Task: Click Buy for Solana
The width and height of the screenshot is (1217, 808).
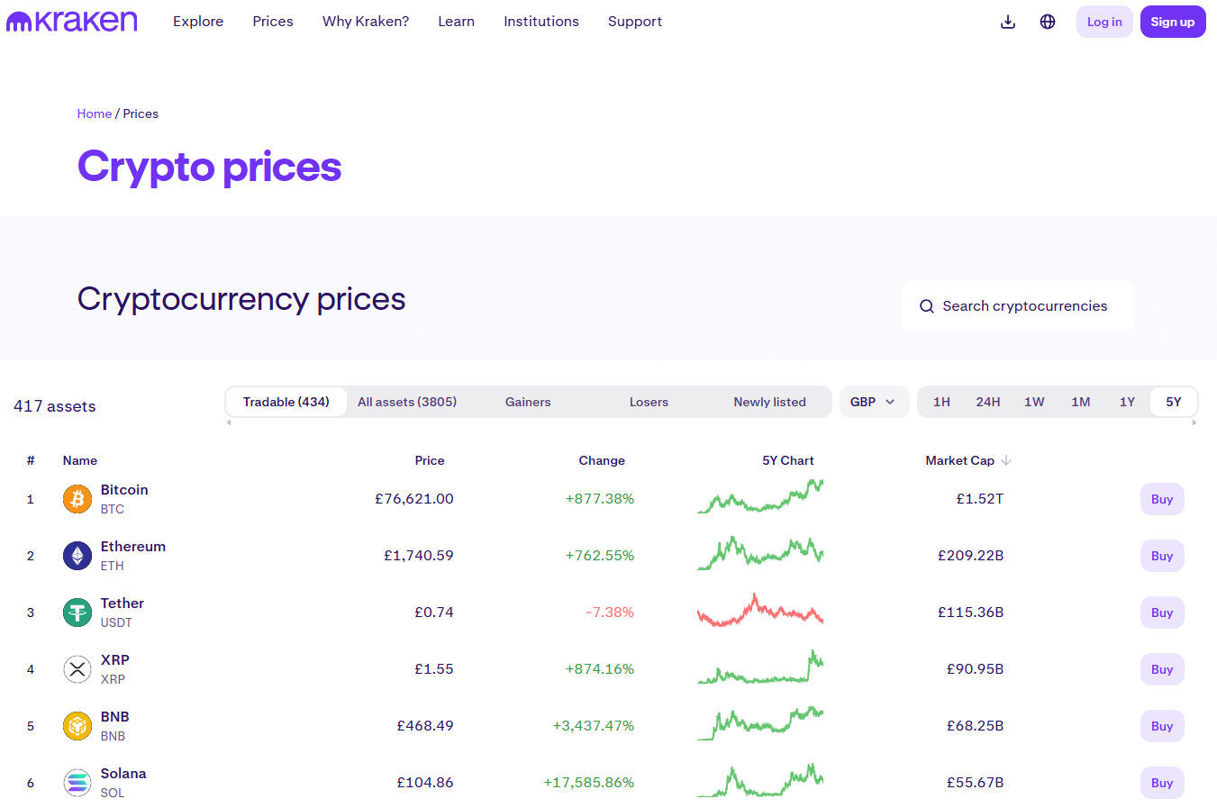Action: [x=1162, y=783]
